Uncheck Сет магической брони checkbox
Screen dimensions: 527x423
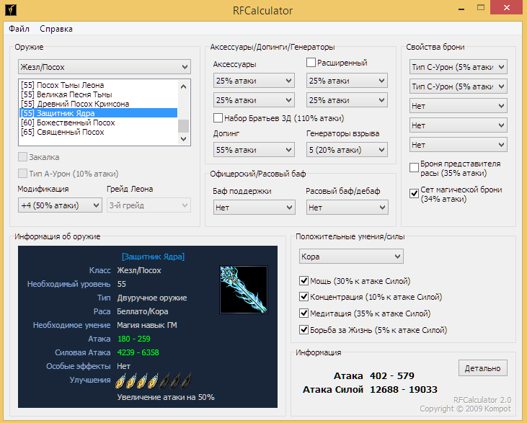(x=415, y=193)
